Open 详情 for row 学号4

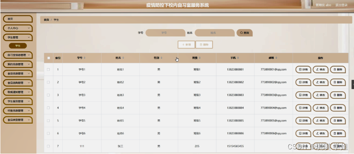[x=303, y=108]
